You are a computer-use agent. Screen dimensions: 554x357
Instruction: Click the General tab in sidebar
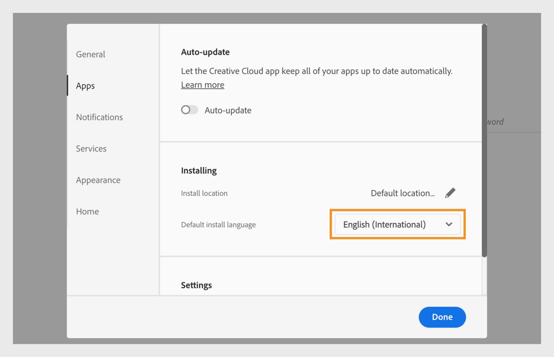click(90, 54)
